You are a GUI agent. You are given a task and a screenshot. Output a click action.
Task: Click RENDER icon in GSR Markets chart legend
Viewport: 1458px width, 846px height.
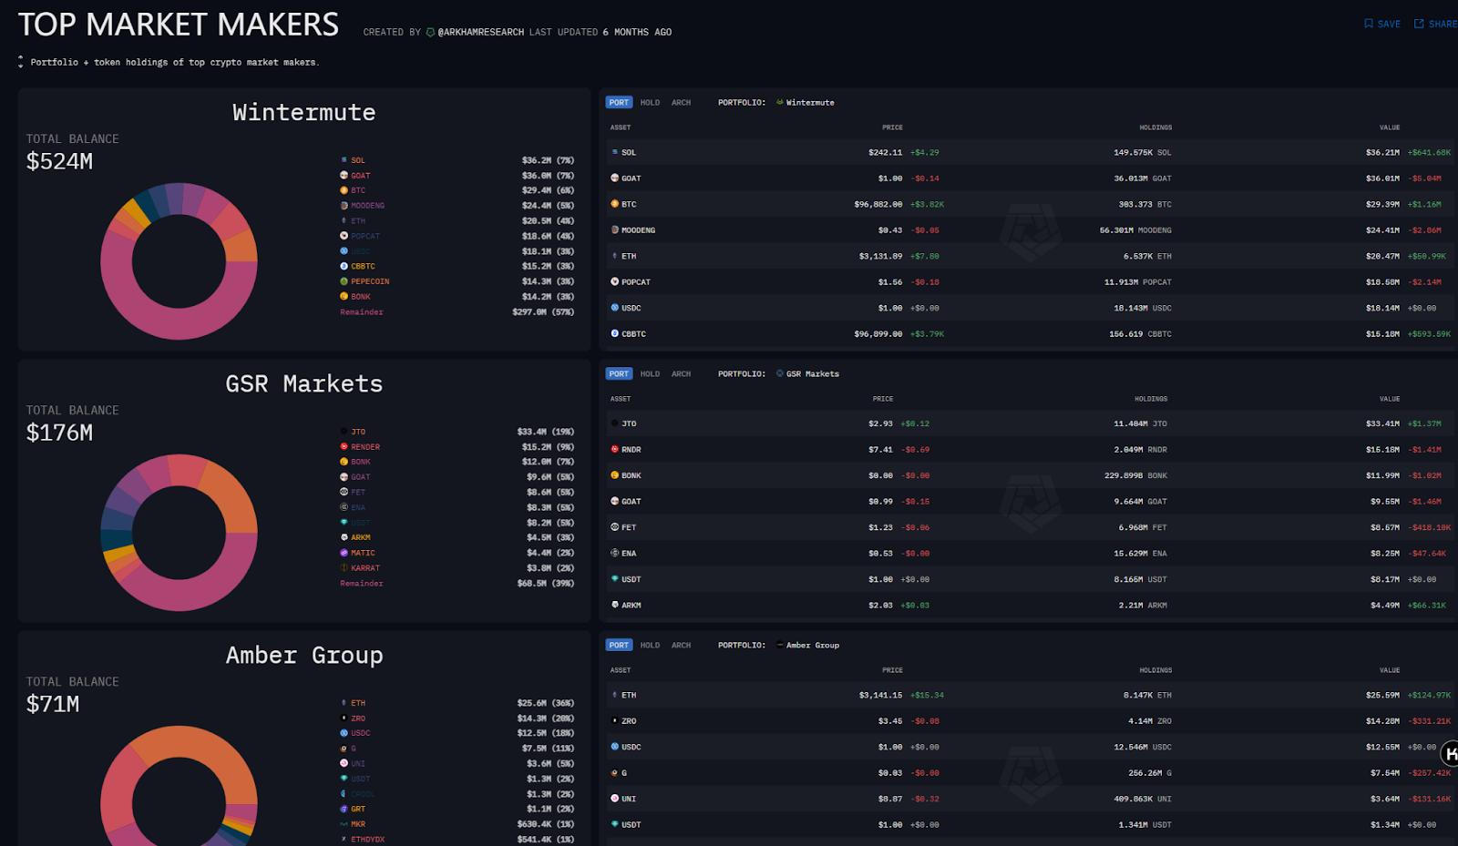pos(344,446)
